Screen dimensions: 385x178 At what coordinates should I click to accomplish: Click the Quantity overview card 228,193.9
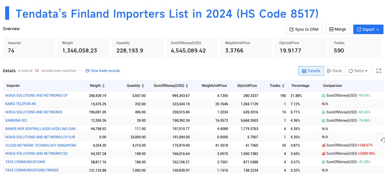pyautogui.click(x=137, y=47)
